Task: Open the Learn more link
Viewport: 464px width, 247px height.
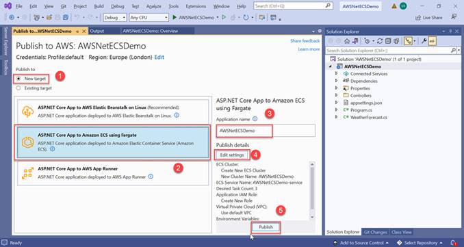Action: (309, 49)
